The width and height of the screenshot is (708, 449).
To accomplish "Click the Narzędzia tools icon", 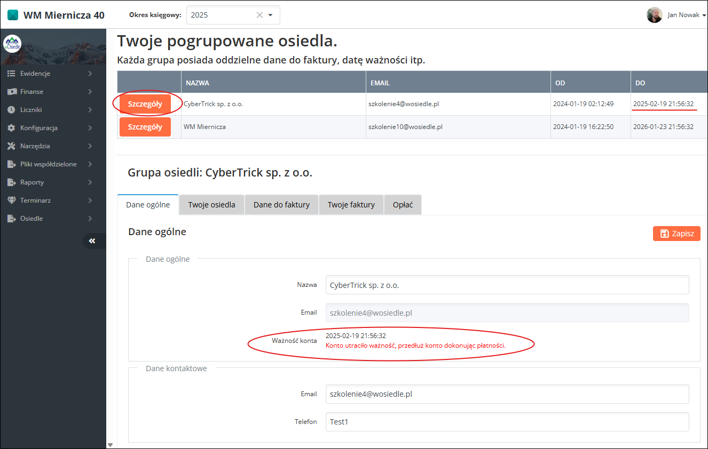I will (x=11, y=146).
